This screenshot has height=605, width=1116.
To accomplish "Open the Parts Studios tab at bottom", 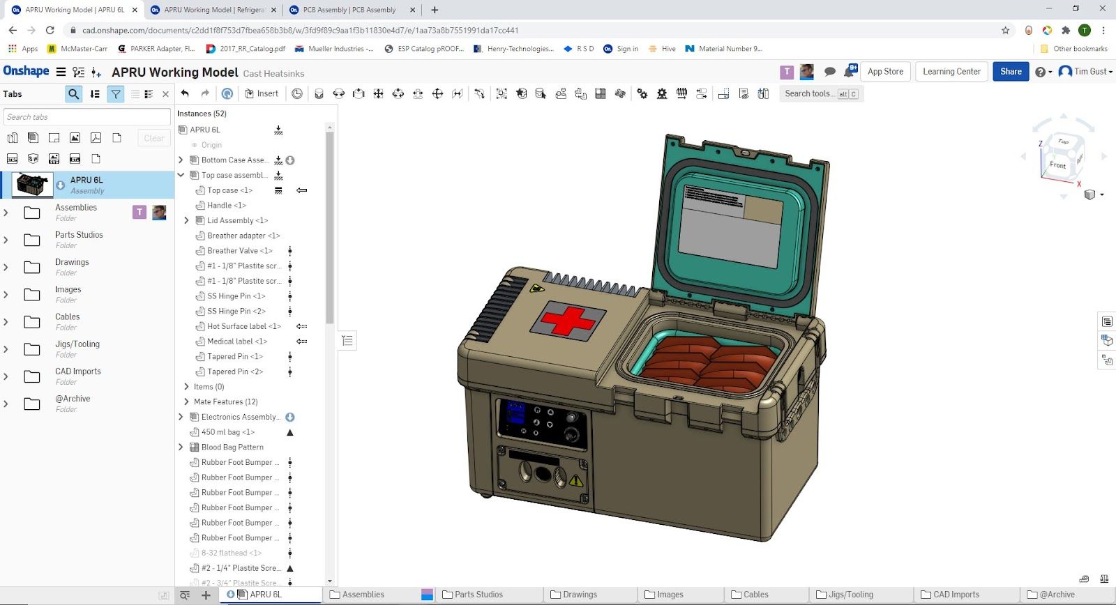I will (x=478, y=595).
